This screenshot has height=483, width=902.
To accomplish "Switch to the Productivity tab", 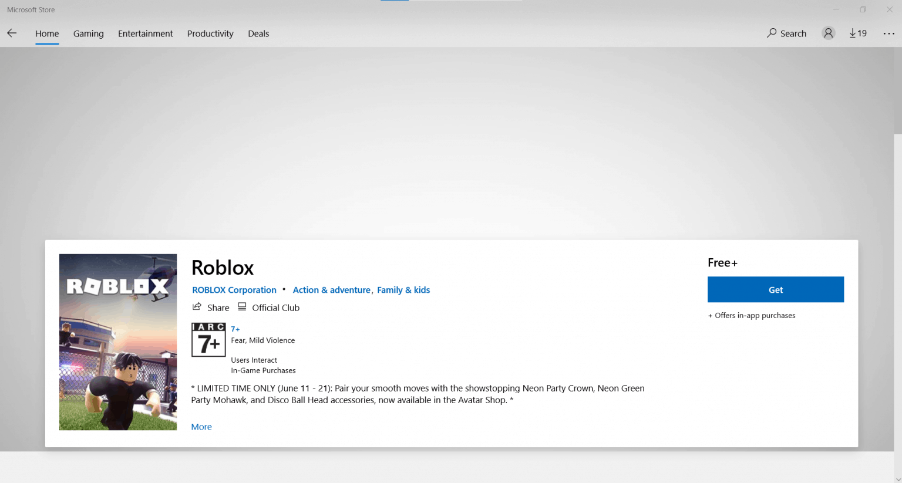I will (x=210, y=33).
